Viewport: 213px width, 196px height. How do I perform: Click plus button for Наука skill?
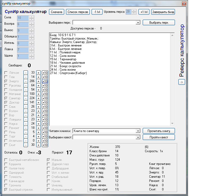38,124
